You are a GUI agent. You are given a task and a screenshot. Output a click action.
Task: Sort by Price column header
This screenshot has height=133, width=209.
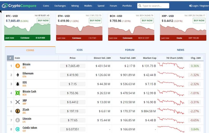(73, 58)
